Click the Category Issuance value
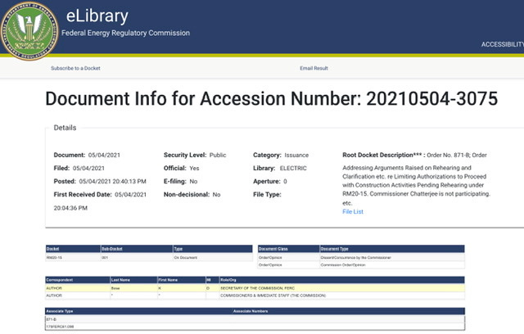 click(296, 155)
